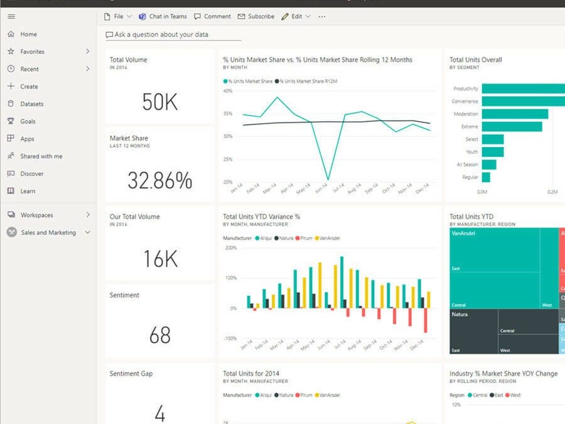Expand the Favorites flyout chevron
This screenshot has width=565, height=424.
point(87,52)
